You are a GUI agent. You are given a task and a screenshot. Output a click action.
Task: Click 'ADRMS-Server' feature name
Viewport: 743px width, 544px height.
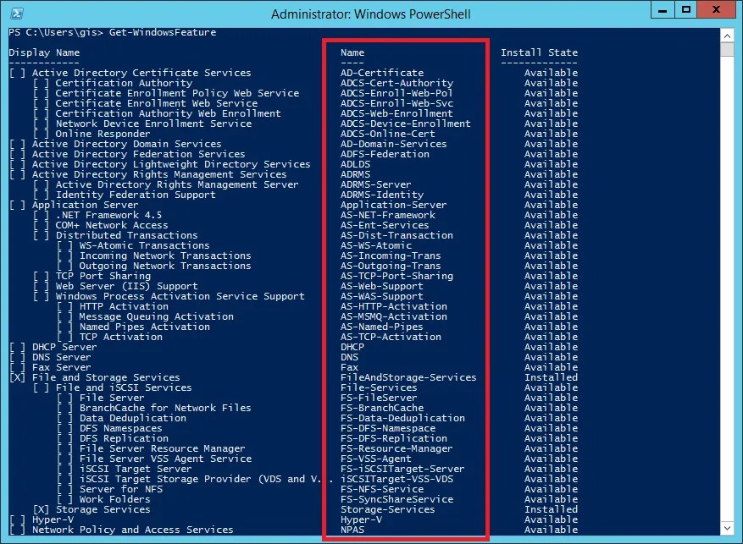click(376, 184)
